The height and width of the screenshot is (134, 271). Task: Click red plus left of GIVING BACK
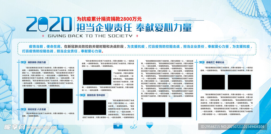[x=43, y=36]
